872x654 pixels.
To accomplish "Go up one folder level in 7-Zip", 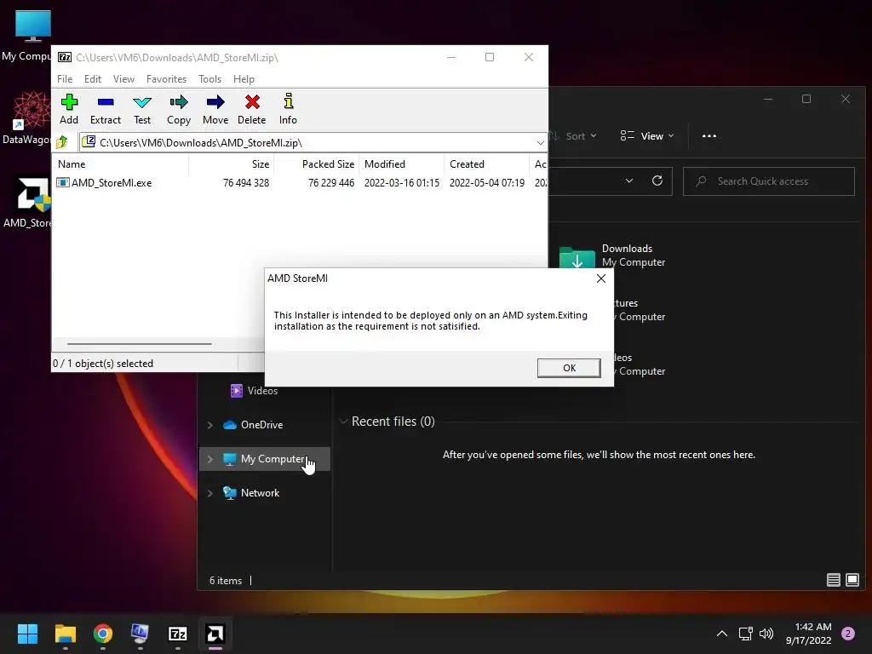I will coord(62,142).
